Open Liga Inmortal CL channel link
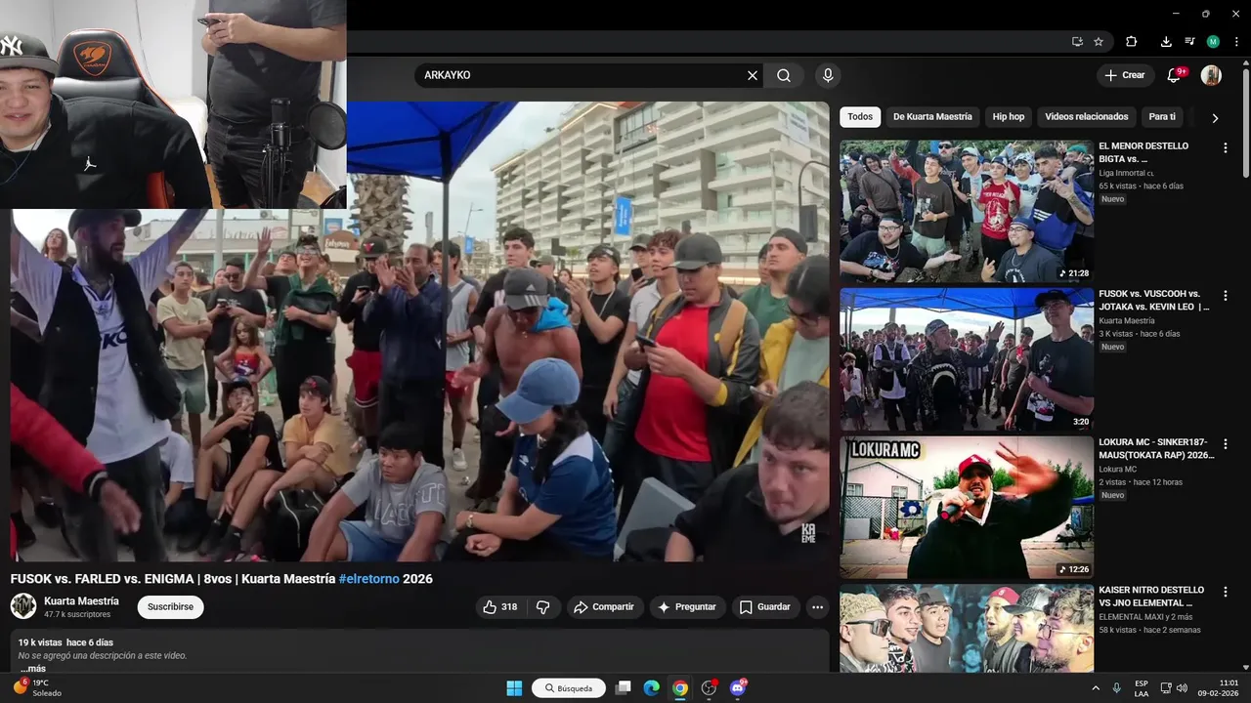This screenshot has height=703, width=1251. tap(1127, 173)
